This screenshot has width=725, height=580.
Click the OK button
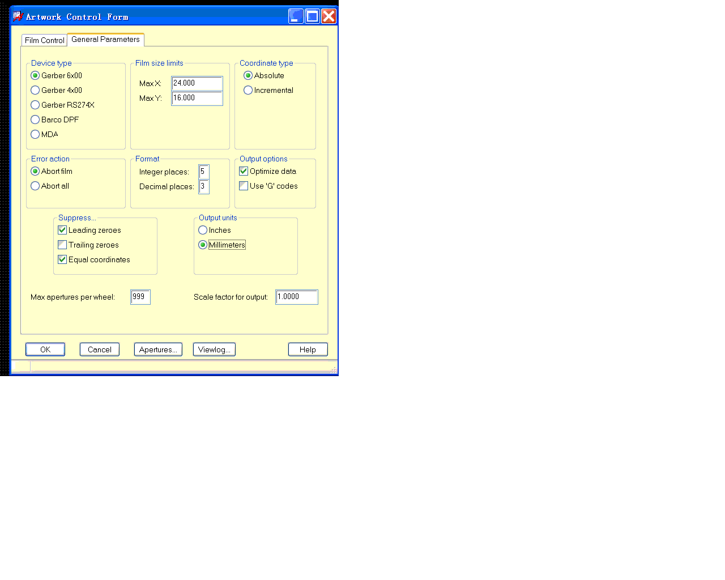pyautogui.click(x=45, y=349)
